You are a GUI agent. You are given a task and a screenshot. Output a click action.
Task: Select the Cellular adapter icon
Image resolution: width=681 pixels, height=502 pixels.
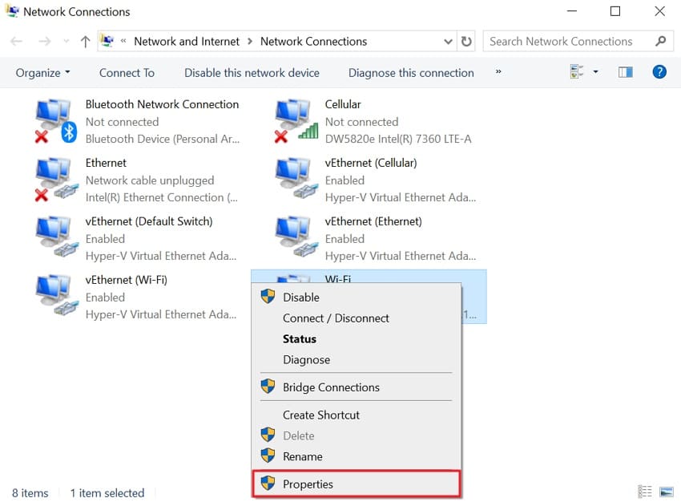point(296,121)
